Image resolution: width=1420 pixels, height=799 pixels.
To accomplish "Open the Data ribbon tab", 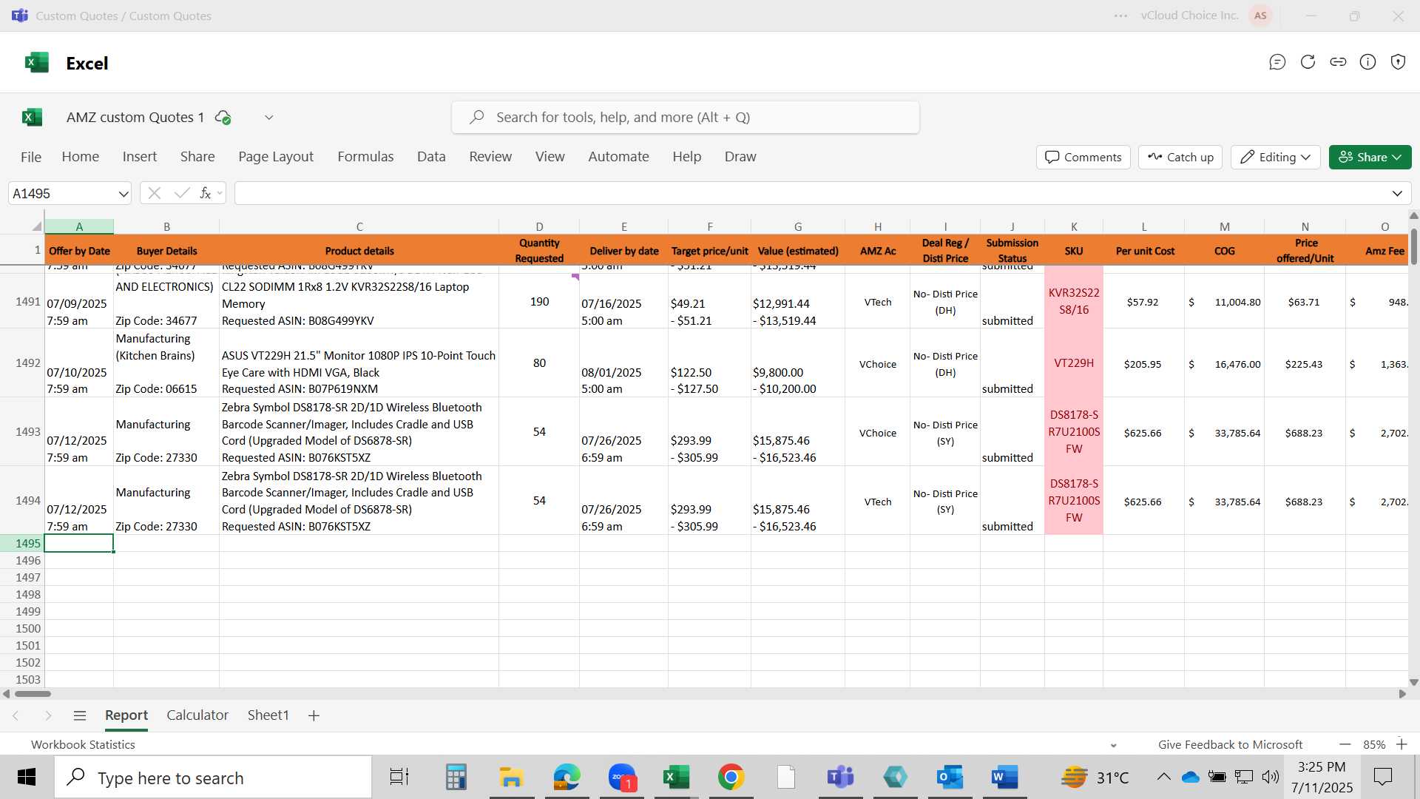I will [x=431, y=157].
